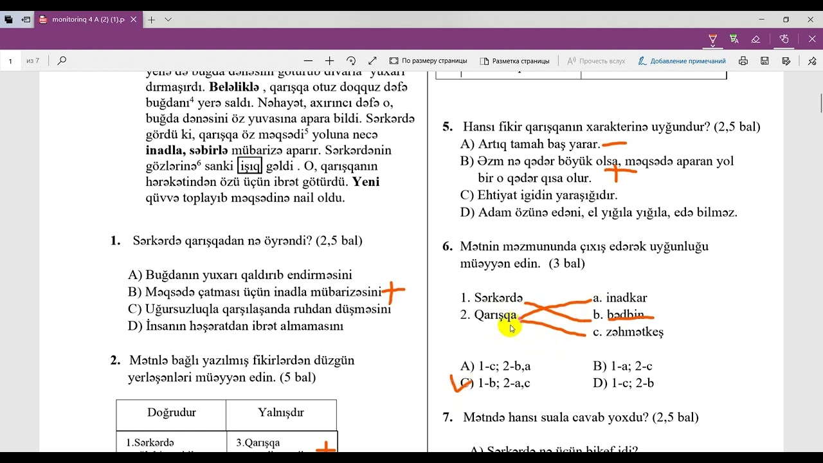Click the page number field

click(10, 60)
